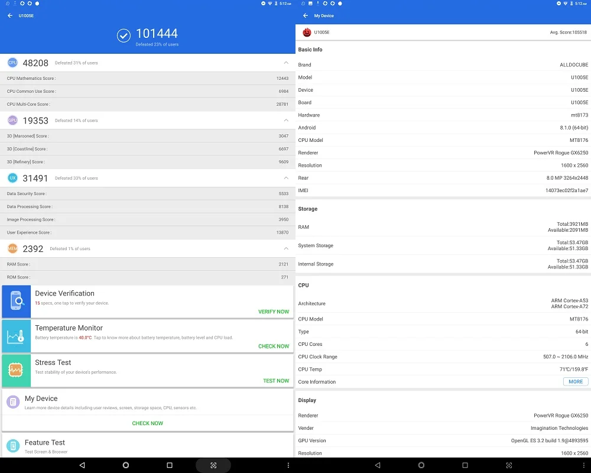Collapse the UX score section

pos(286,178)
